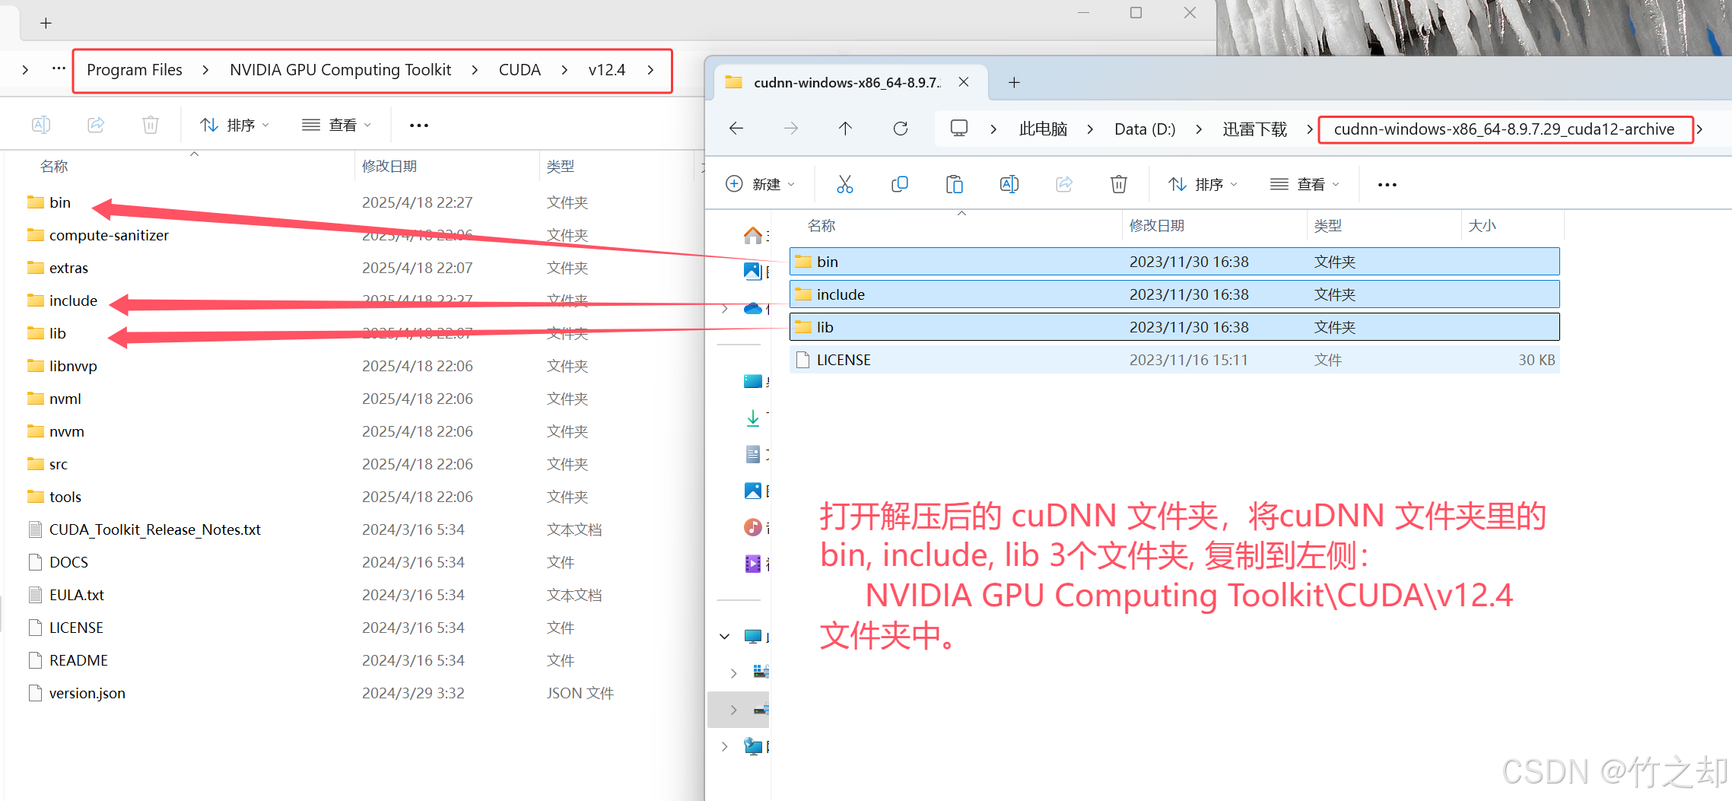The width and height of the screenshot is (1732, 801).
Task: Click Delete trash icon in left window toolbar
Action: tap(151, 125)
